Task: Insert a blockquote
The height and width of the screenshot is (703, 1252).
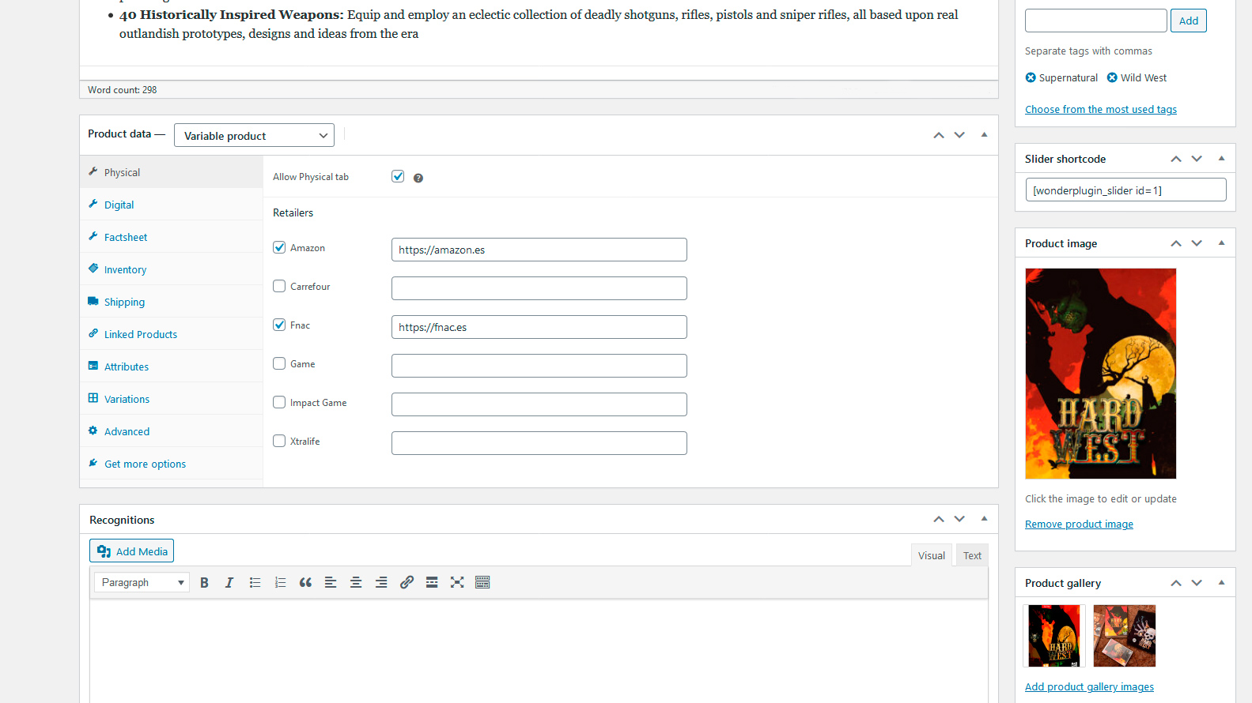Action: 305,582
